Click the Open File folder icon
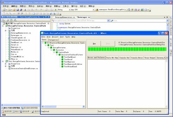This screenshot has height=117, width=173. pyautogui.click(x=14, y=10)
